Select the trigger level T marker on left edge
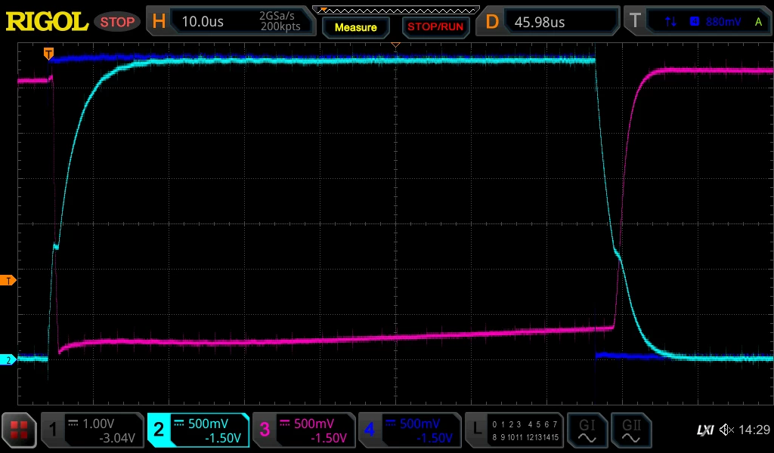The height and width of the screenshot is (453, 774). pyautogui.click(x=8, y=280)
